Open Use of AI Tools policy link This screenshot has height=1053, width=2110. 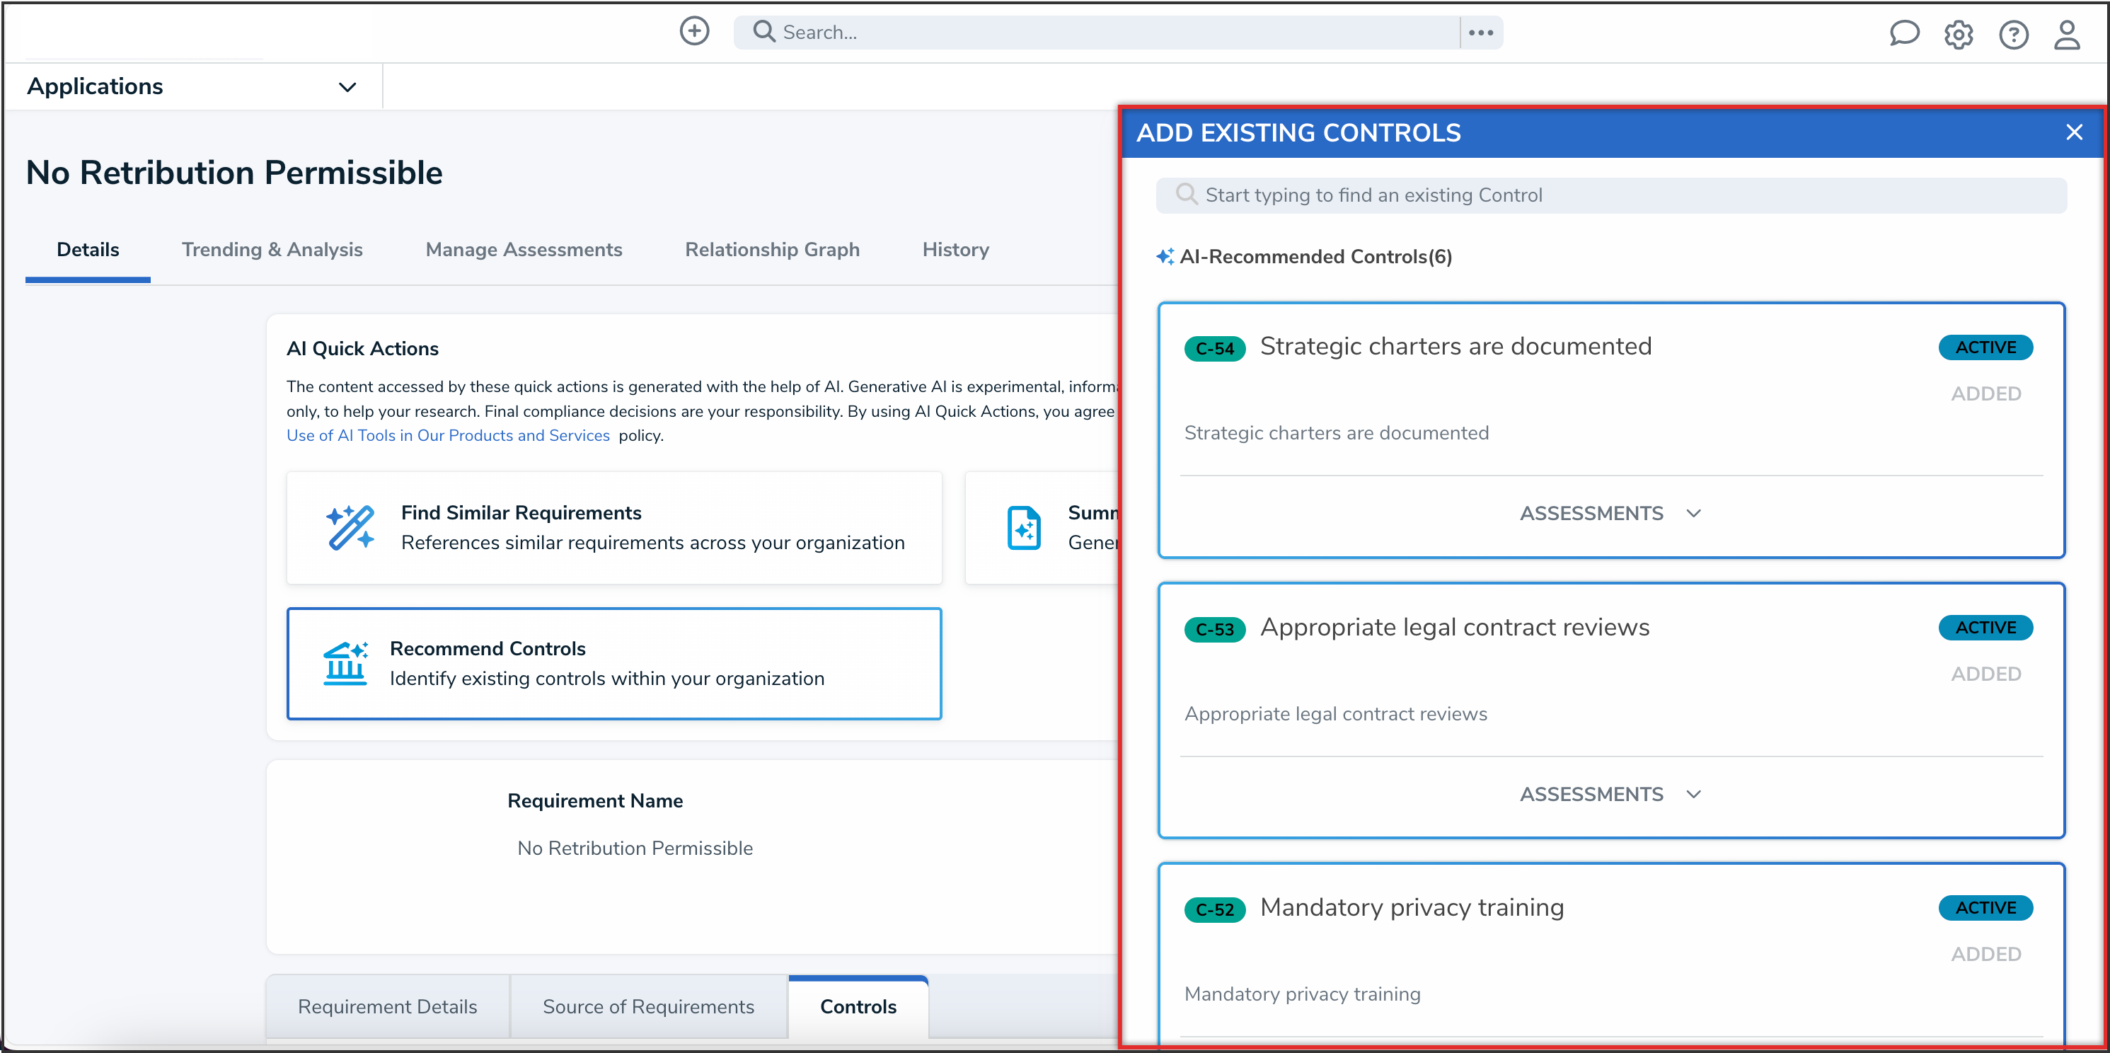tap(448, 435)
